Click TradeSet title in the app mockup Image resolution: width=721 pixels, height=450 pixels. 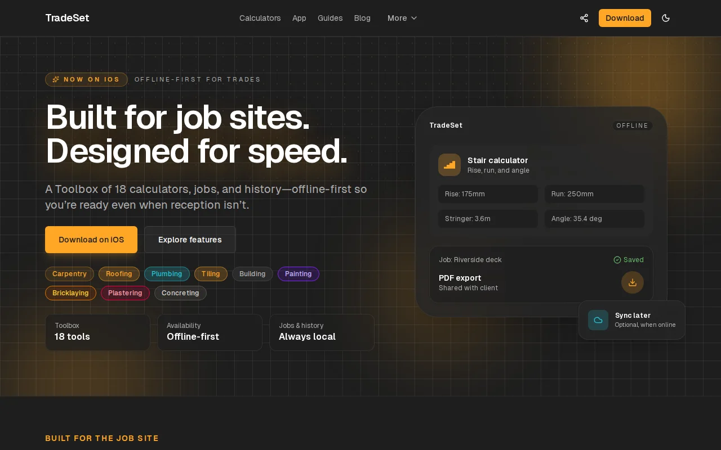click(x=446, y=125)
